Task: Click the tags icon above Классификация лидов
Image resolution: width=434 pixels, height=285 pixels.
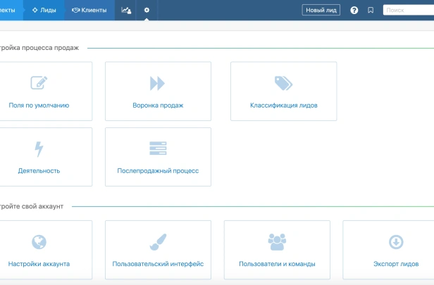Action: point(283,83)
